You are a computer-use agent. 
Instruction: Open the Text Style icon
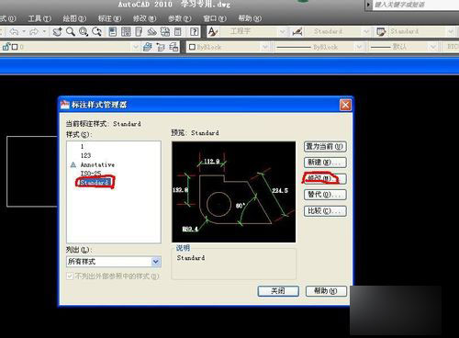tap(213, 31)
